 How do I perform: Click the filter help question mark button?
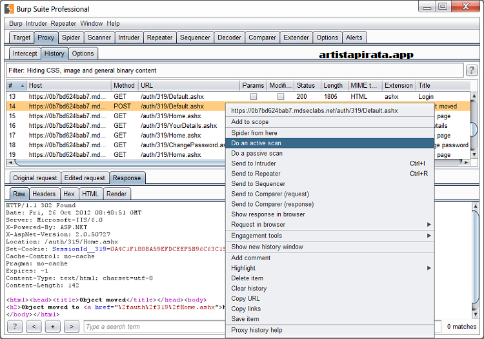click(471, 70)
